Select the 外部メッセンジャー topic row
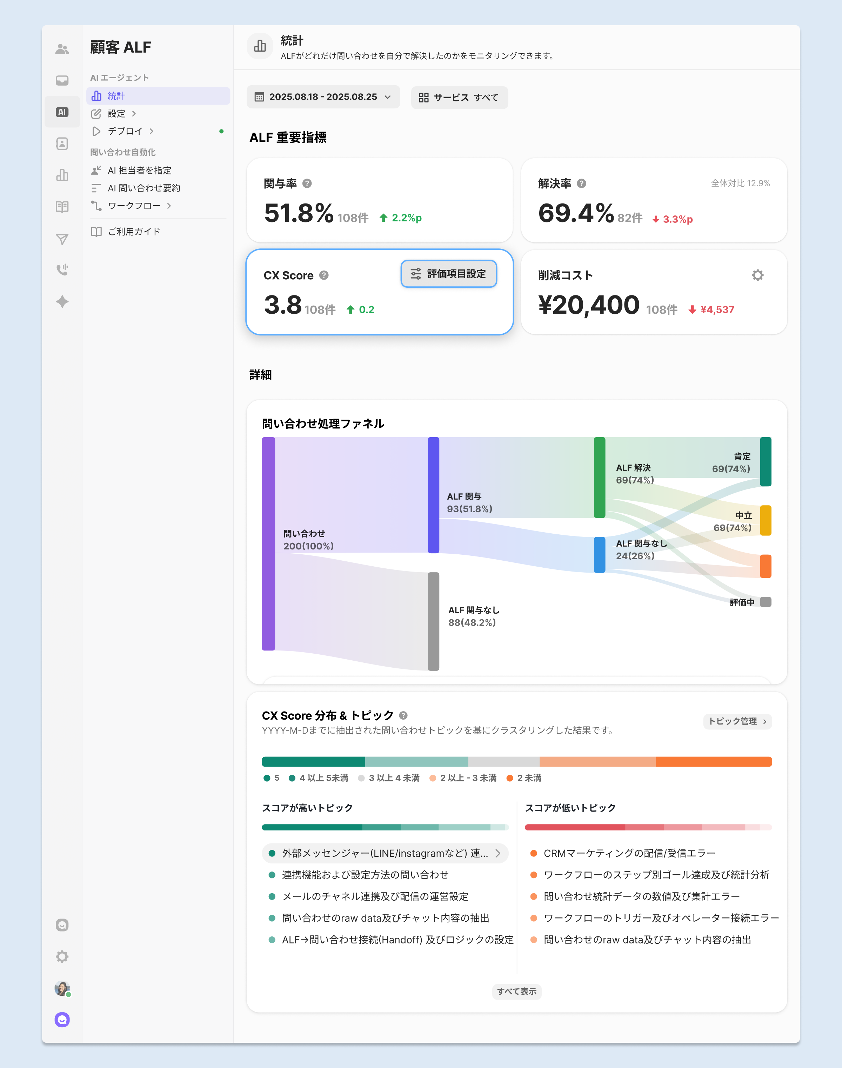 coord(385,853)
